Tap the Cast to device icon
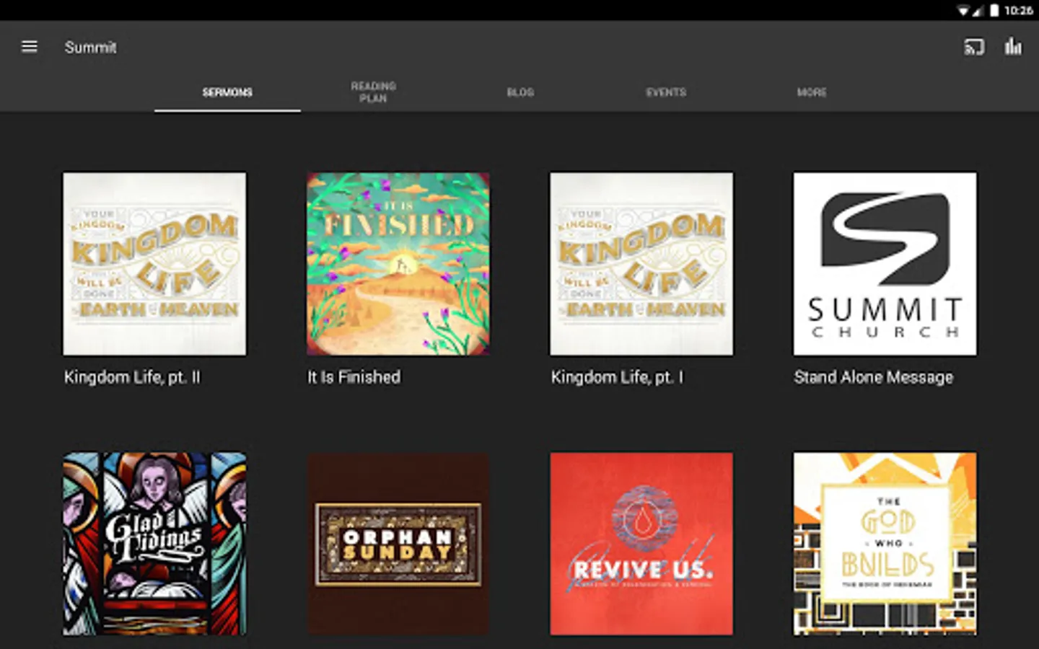This screenshot has height=649, width=1039. click(974, 48)
